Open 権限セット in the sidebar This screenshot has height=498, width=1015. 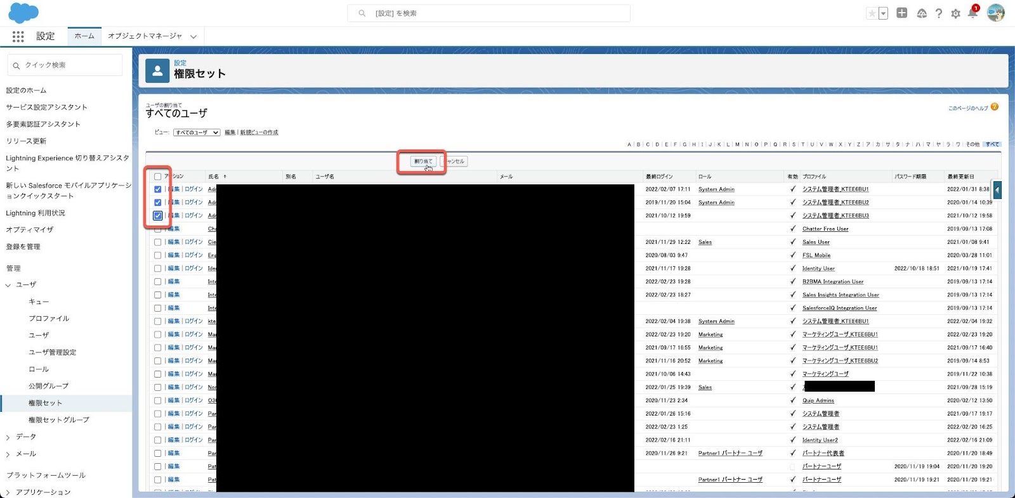tap(45, 403)
